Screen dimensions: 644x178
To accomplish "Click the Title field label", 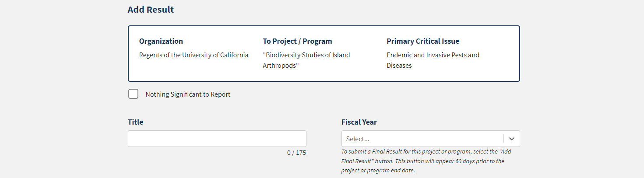I will (135, 122).
